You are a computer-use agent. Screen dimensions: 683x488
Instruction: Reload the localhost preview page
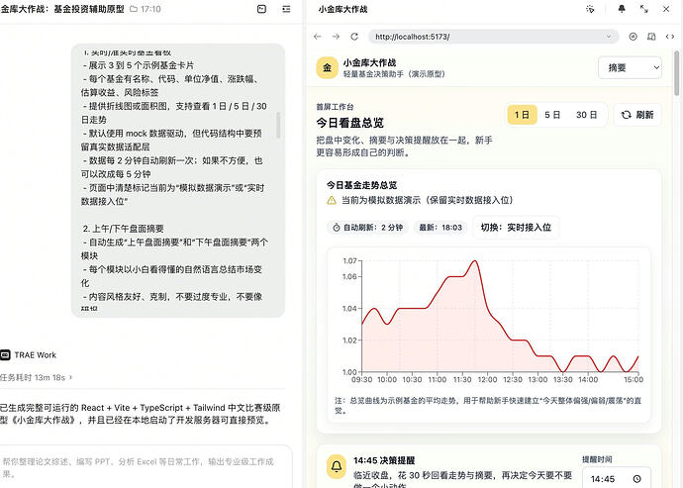[x=354, y=37]
